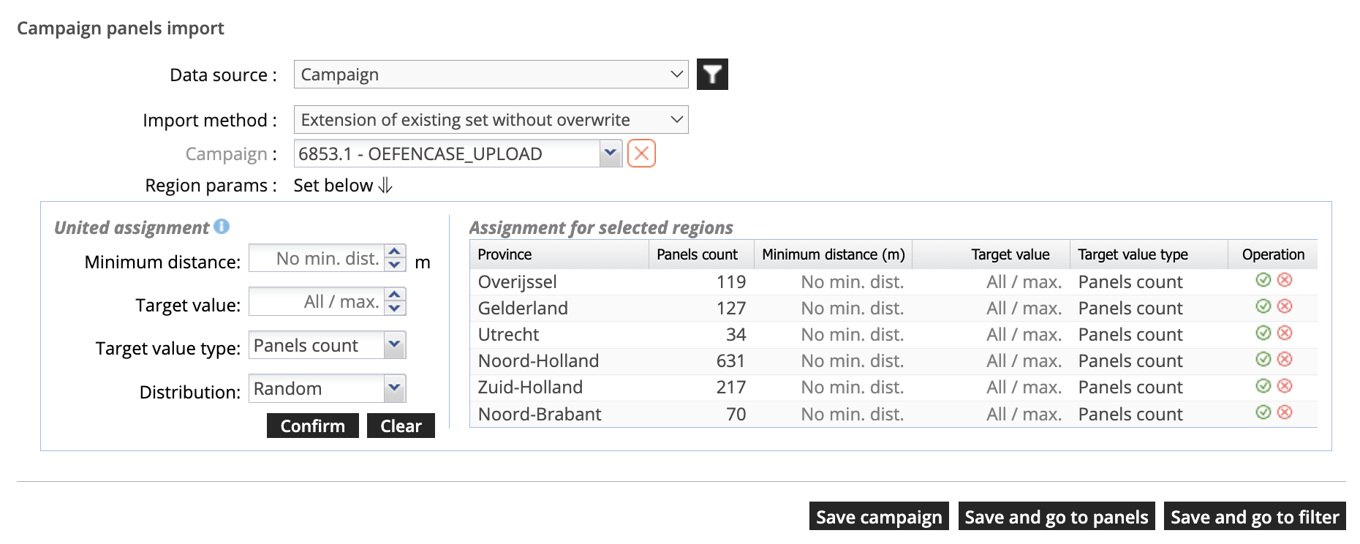The height and width of the screenshot is (544, 1360).
Task: Open the Target value type dropdown
Action: click(x=394, y=345)
